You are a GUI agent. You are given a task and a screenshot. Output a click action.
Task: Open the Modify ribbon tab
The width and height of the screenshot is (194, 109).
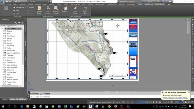pos(30,4)
